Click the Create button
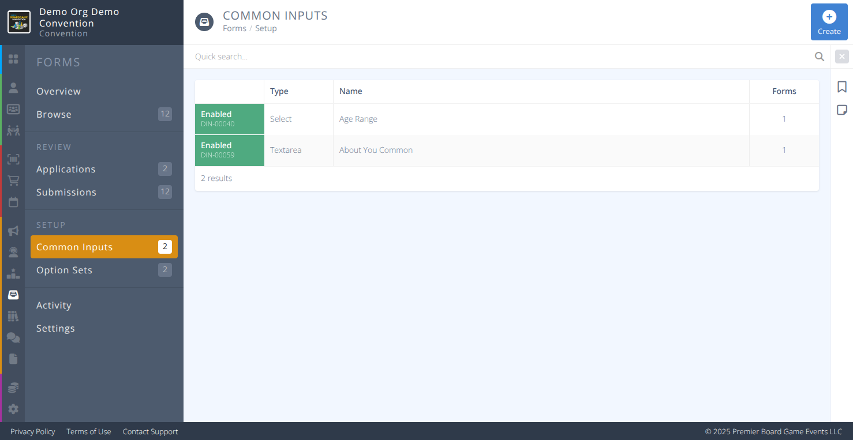Image resolution: width=853 pixels, height=440 pixels. (x=829, y=22)
